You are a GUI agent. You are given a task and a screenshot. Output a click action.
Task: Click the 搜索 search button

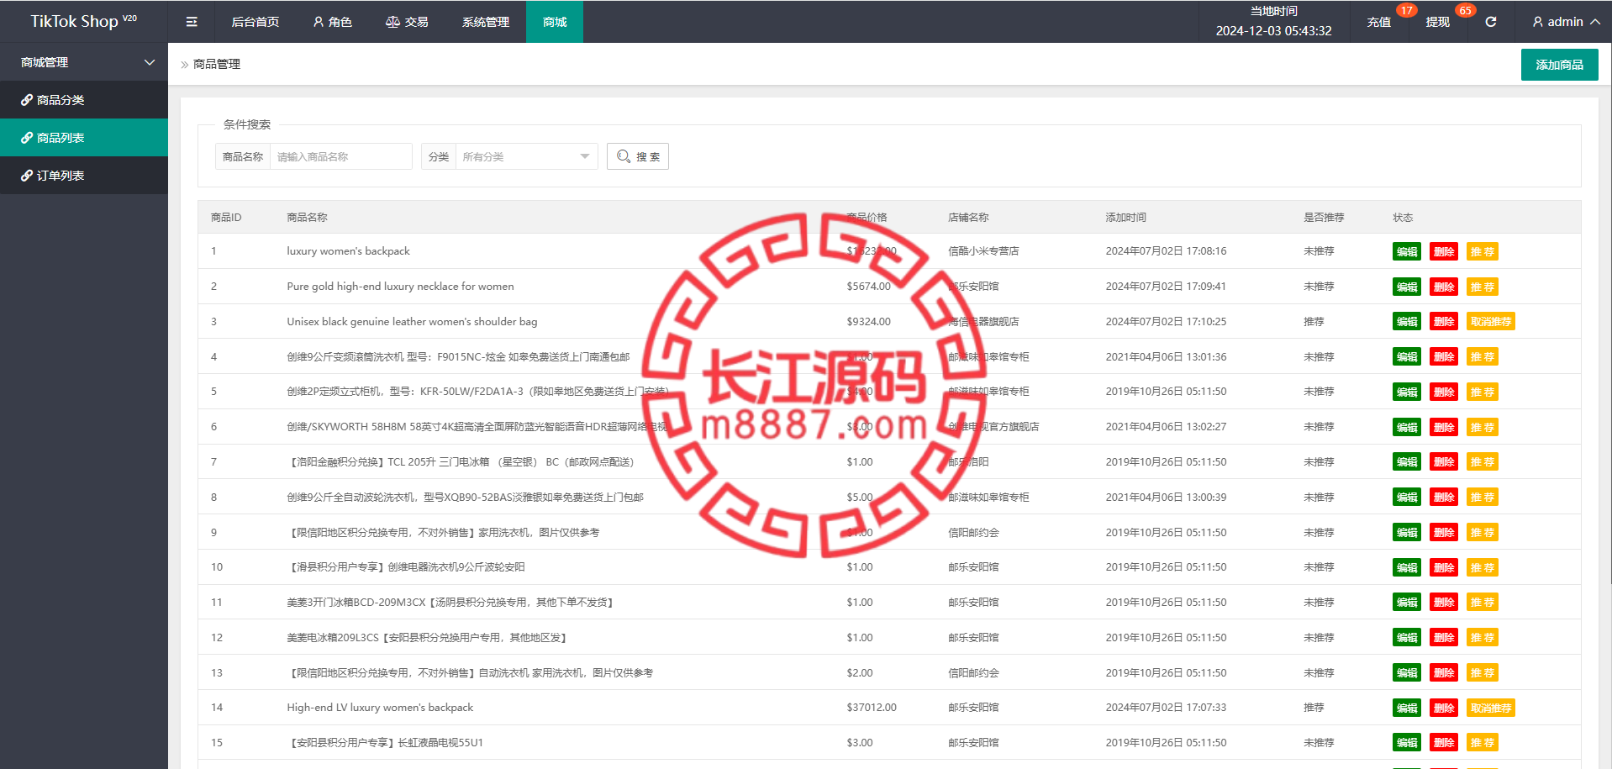[638, 156]
